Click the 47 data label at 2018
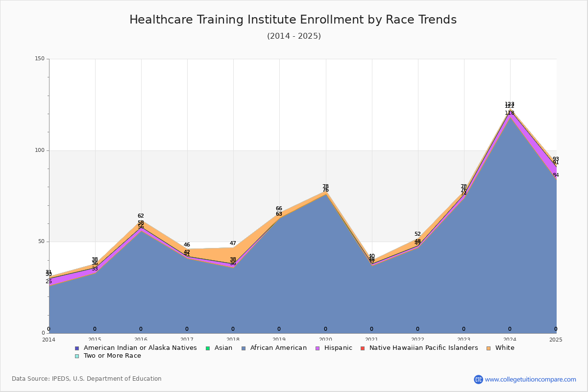 (x=233, y=243)
